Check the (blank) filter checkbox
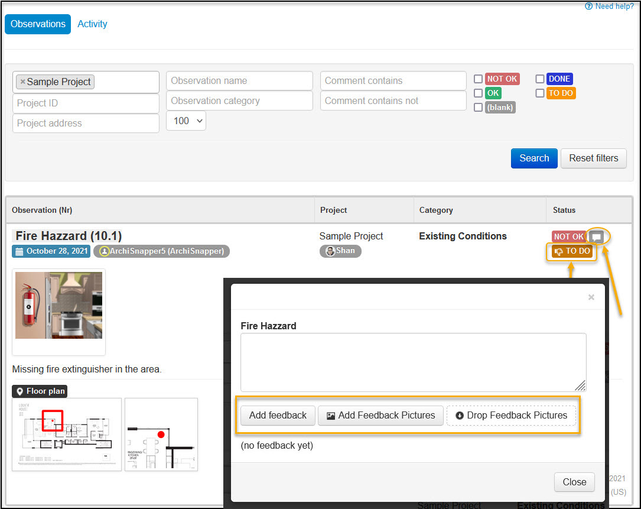The width and height of the screenshot is (641, 509). pos(478,107)
